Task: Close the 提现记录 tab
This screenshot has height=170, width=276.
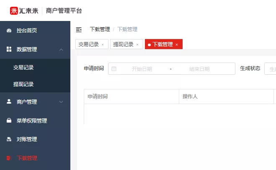Action: tap(137, 44)
